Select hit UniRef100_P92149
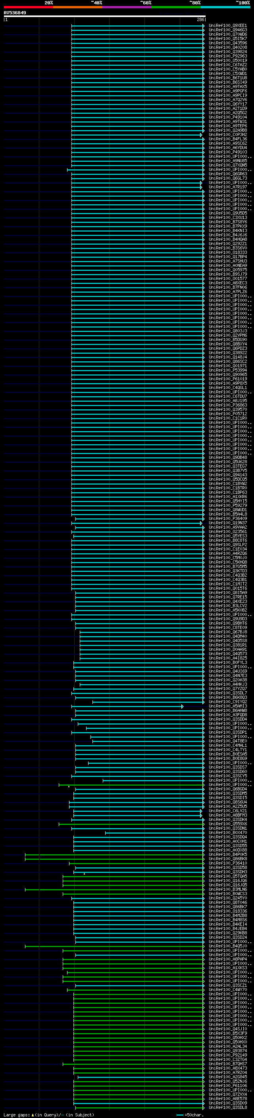 click(x=227, y=1055)
